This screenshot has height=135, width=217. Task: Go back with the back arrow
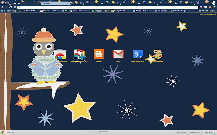click(x=2, y=7)
